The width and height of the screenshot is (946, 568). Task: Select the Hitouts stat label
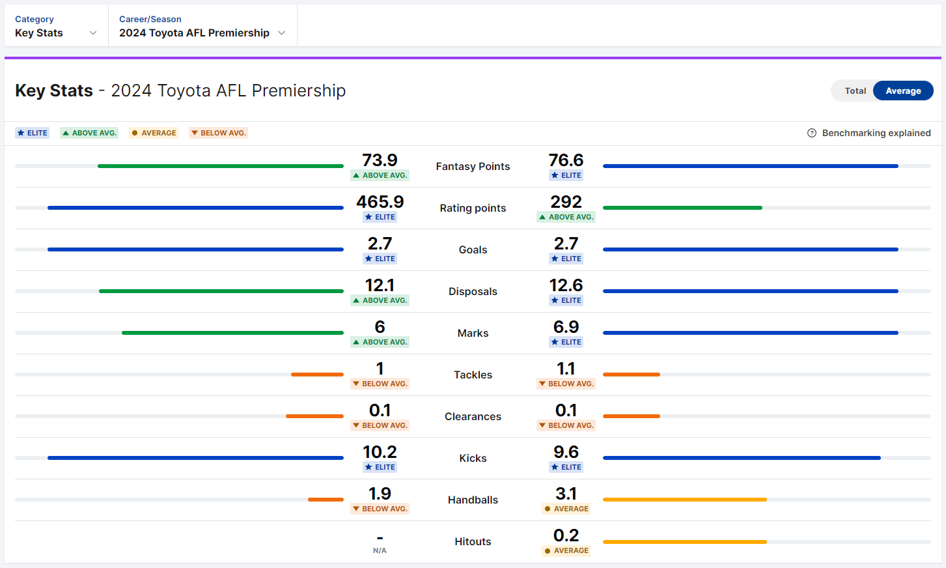coord(473,542)
